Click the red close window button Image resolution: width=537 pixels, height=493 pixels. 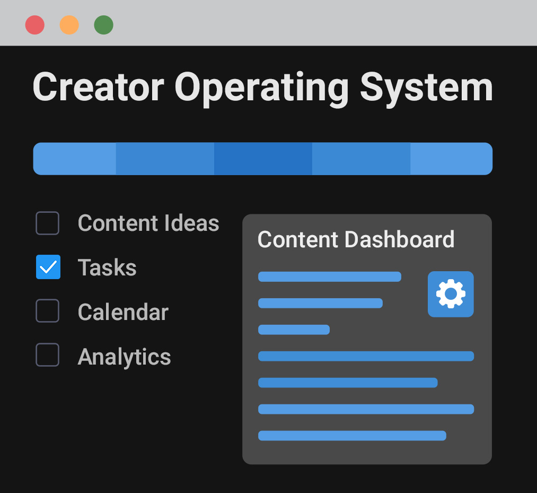35,25
